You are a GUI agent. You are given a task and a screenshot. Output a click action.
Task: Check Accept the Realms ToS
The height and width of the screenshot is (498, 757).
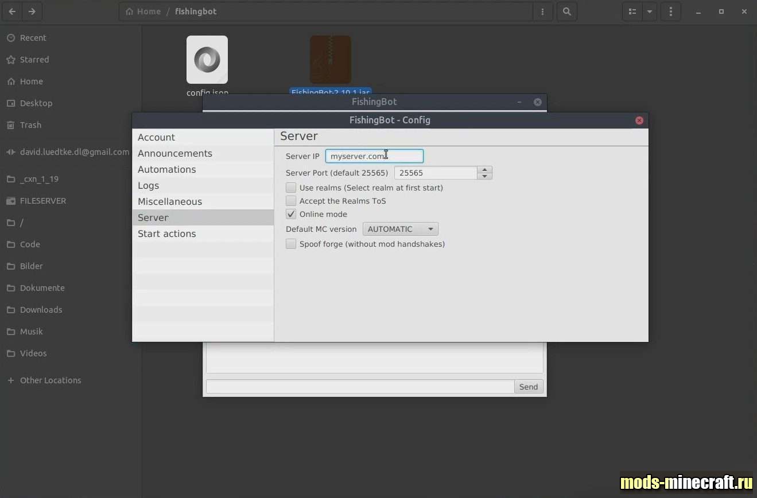click(x=291, y=201)
